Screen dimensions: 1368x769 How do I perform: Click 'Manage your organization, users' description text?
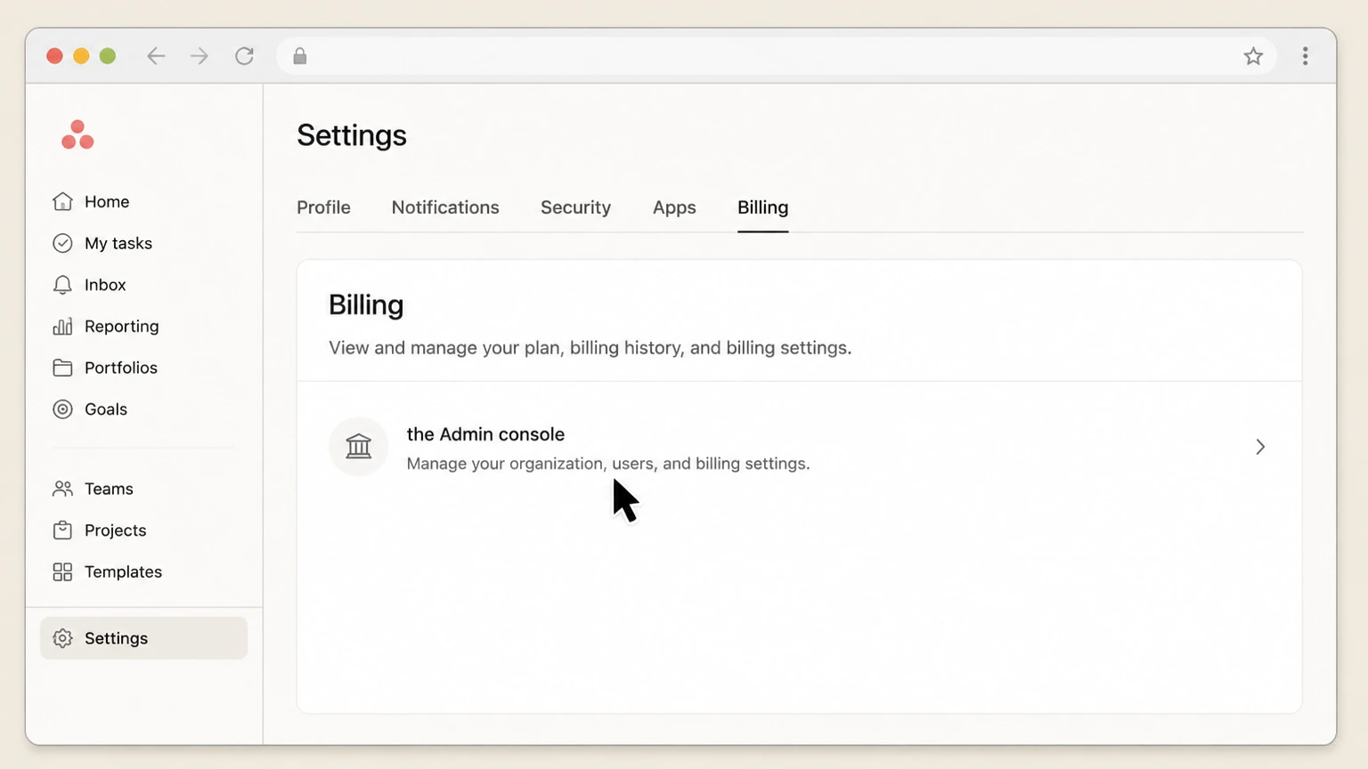(x=608, y=464)
